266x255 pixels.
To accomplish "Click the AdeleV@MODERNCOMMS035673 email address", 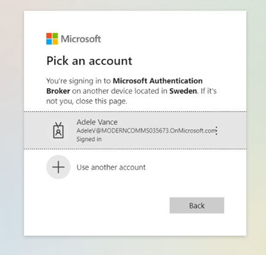I will coord(146,131).
